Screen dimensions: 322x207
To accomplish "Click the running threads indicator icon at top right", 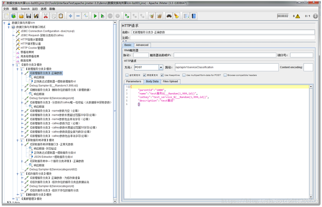I will click(x=315, y=16).
